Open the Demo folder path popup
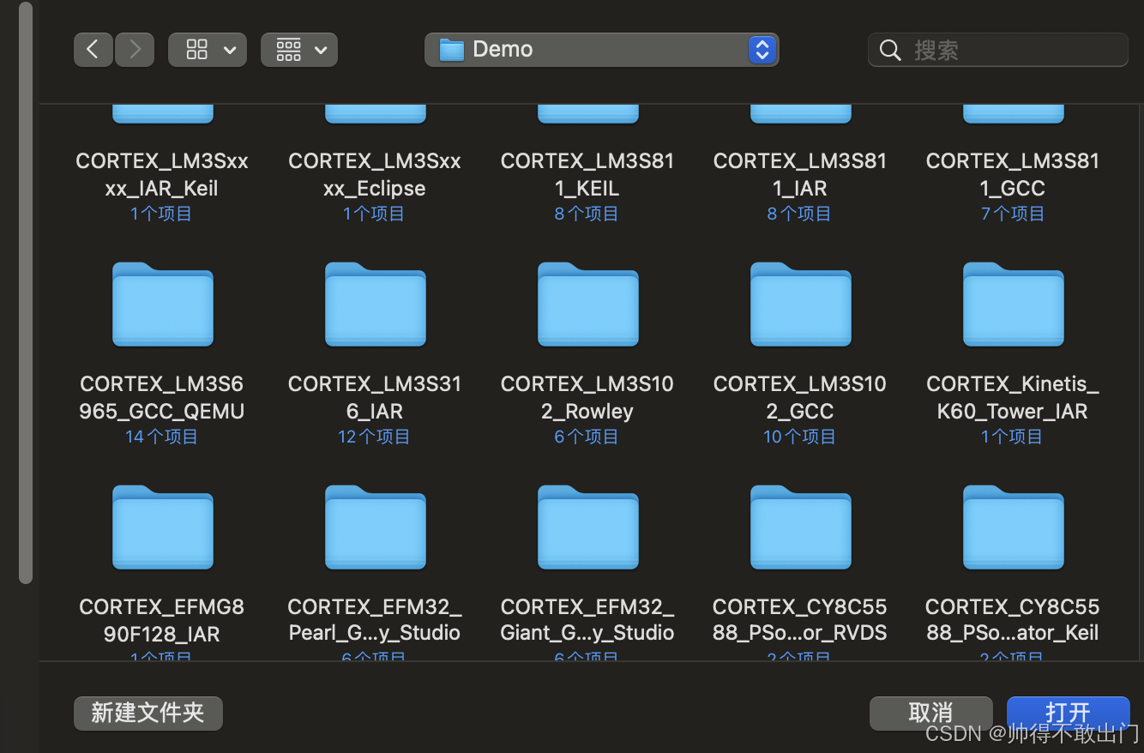 click(601, 50)
